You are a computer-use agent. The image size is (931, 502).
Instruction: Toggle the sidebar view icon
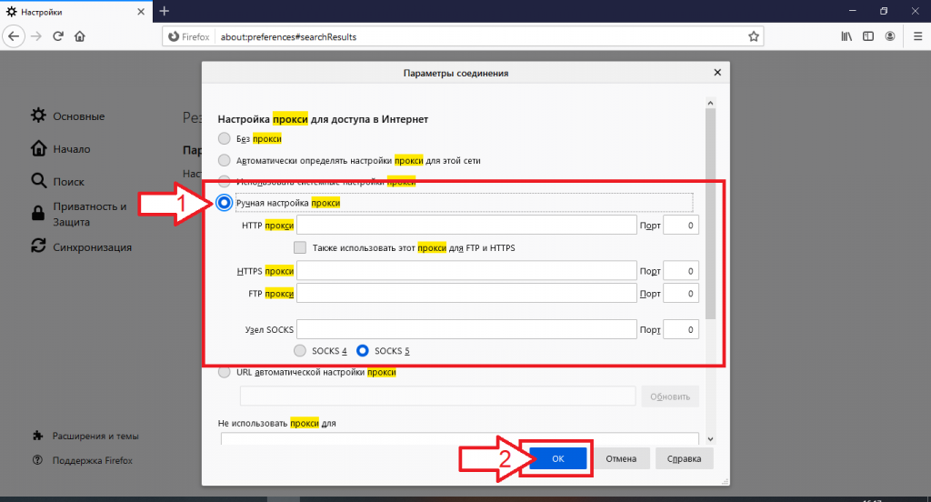point(868,36)
